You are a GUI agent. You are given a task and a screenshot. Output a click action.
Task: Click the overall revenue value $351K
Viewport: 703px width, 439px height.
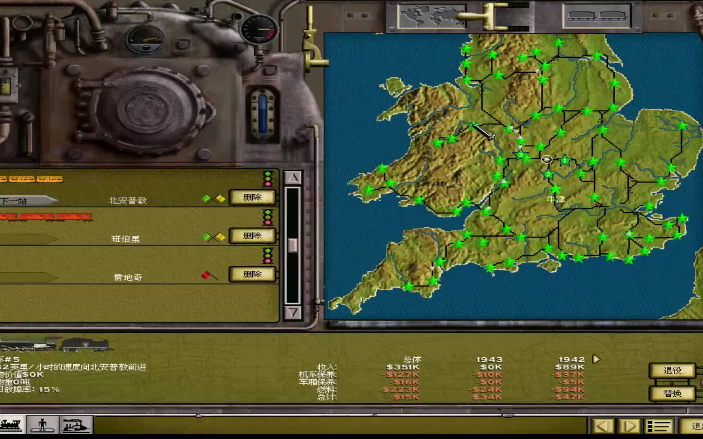tap(402, 367)
